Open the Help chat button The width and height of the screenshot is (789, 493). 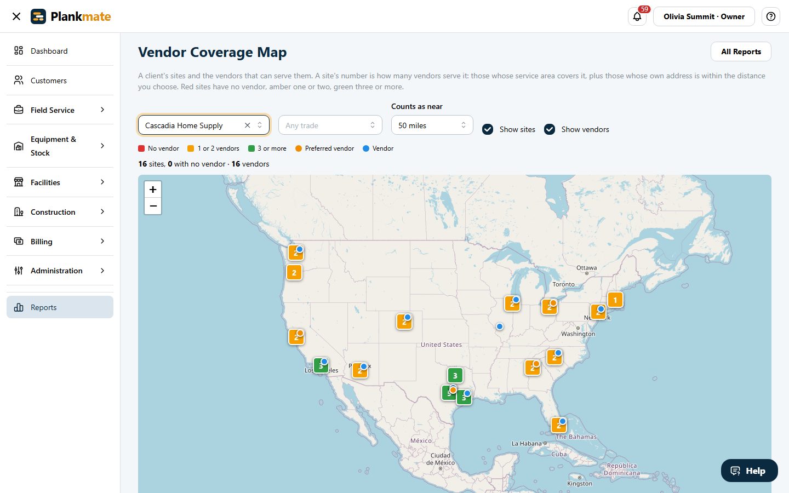[749, 471]
